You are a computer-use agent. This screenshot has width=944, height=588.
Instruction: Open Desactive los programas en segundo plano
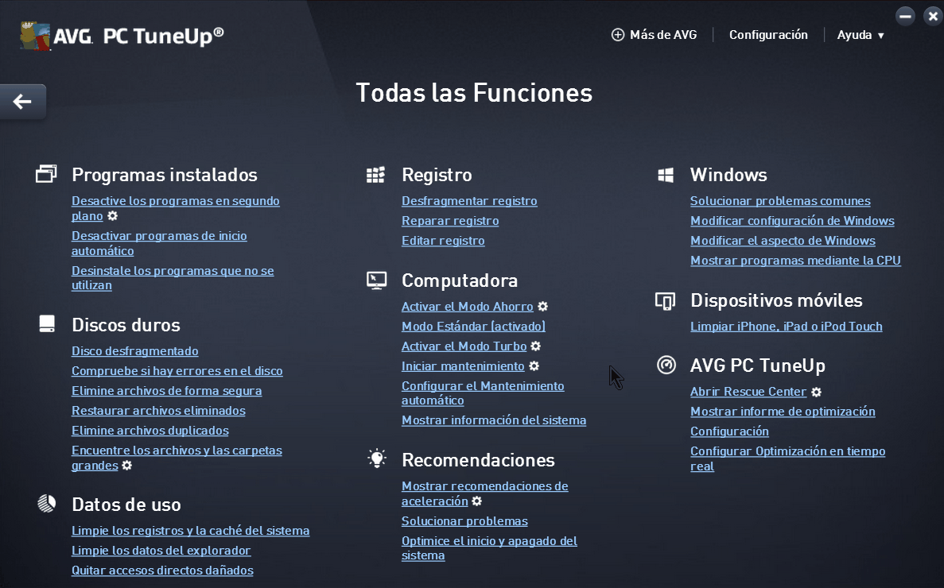[x=175, y=208]
